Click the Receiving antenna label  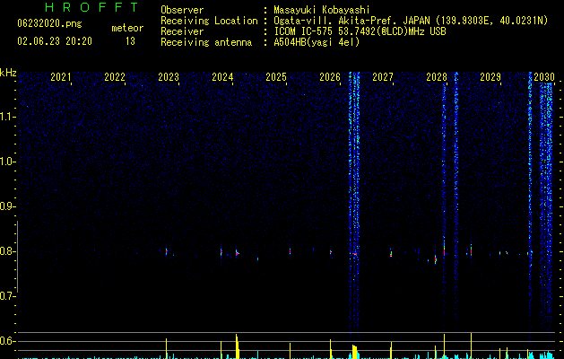pos(206,42)
